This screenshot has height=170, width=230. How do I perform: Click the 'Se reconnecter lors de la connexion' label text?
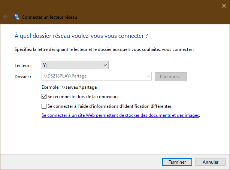point(82,96)
